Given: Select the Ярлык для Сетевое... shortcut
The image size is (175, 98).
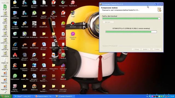Looking at the screenshot, I should click(x=34, y=67).
